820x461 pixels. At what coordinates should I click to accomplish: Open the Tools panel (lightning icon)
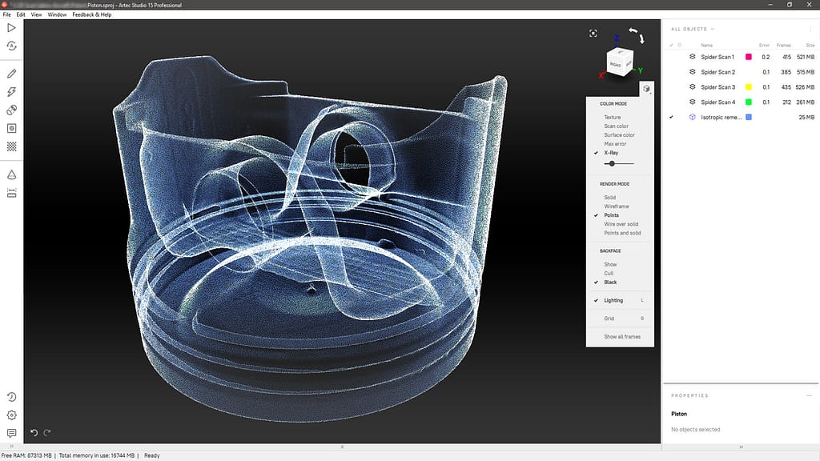[x=10, y=91]
